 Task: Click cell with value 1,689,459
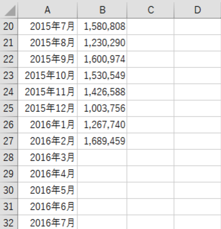(x=102, y=141)
